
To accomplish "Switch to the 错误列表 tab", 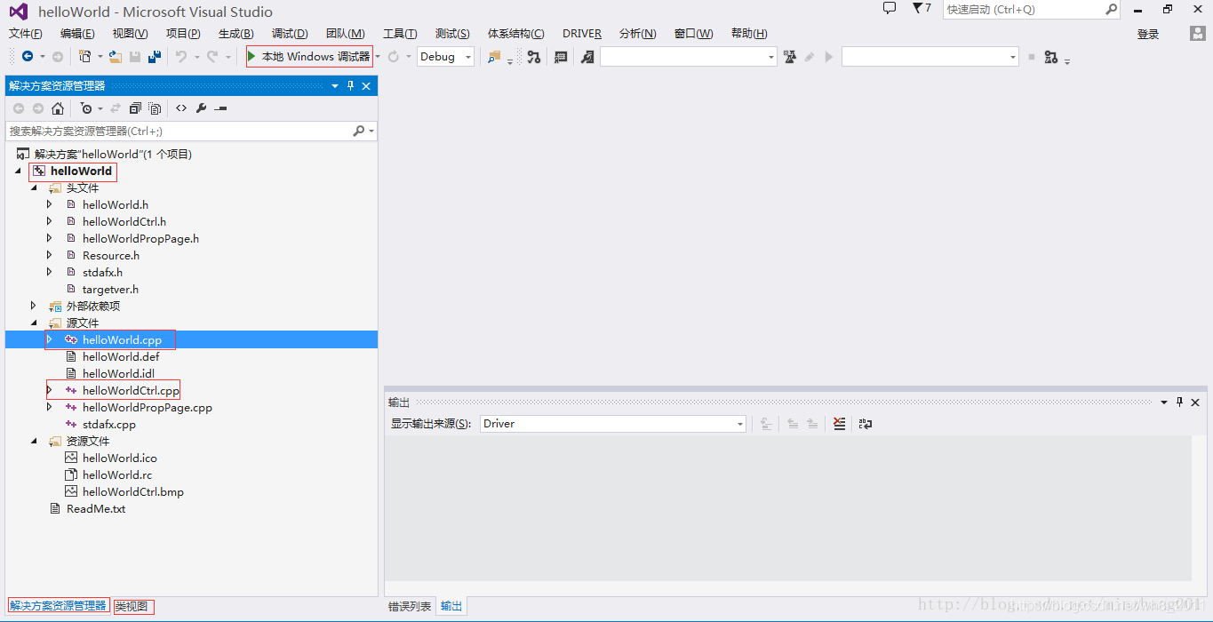I will pos(410,606).
